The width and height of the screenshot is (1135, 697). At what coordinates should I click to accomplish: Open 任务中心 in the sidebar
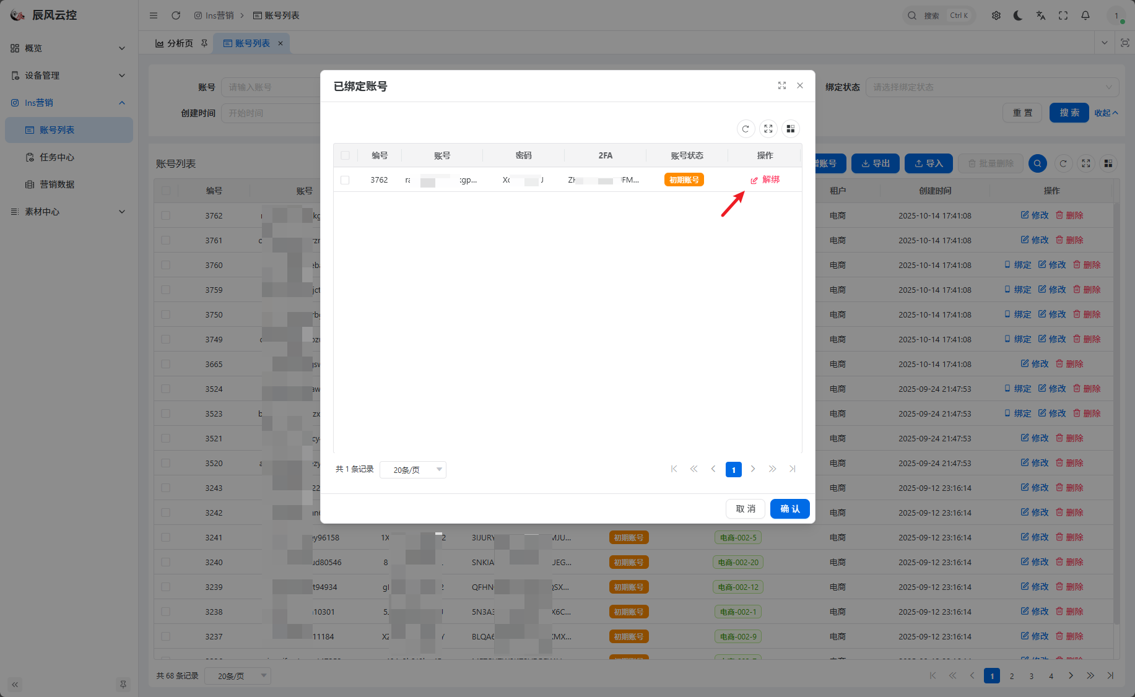tap(57, 157)
